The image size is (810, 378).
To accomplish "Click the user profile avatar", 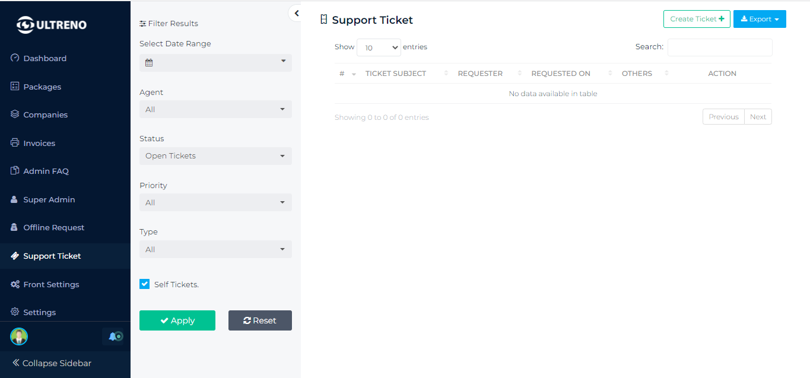I will pyautogui.click(x=19, y=336).
